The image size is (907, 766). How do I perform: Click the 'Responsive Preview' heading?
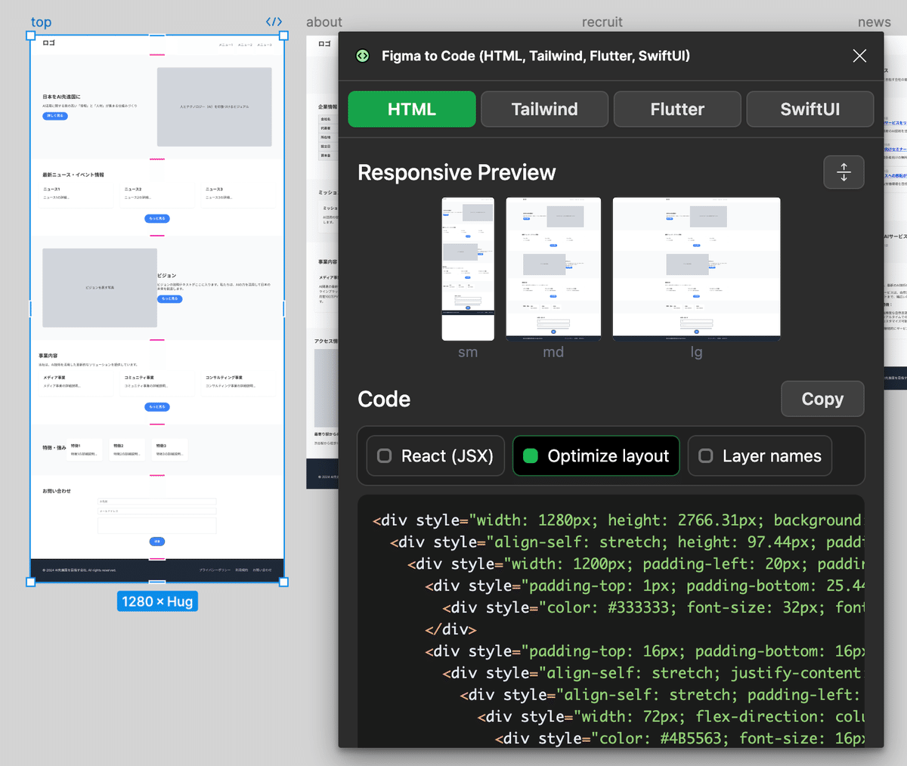457,172
